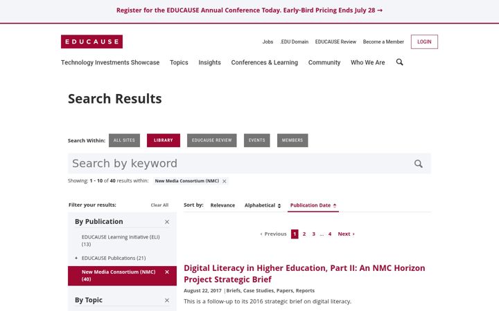Open EDUCAUSE Review header link
Viewport: 499px width, 311px height.
coord(335,42)
